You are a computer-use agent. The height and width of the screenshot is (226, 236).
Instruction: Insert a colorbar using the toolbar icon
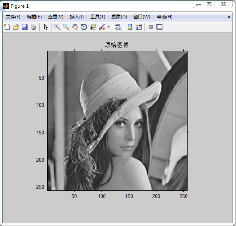tap(130, 27)
